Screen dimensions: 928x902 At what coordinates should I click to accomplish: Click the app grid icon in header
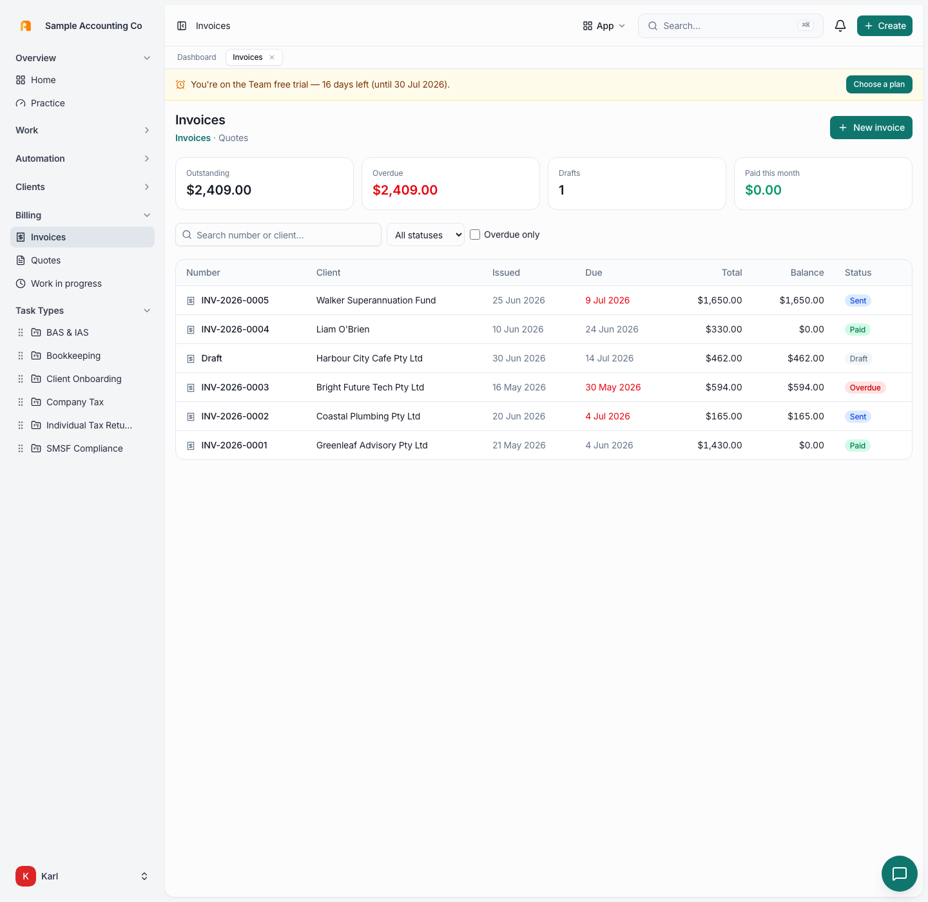pyautogui.click(x=588, y=26)
